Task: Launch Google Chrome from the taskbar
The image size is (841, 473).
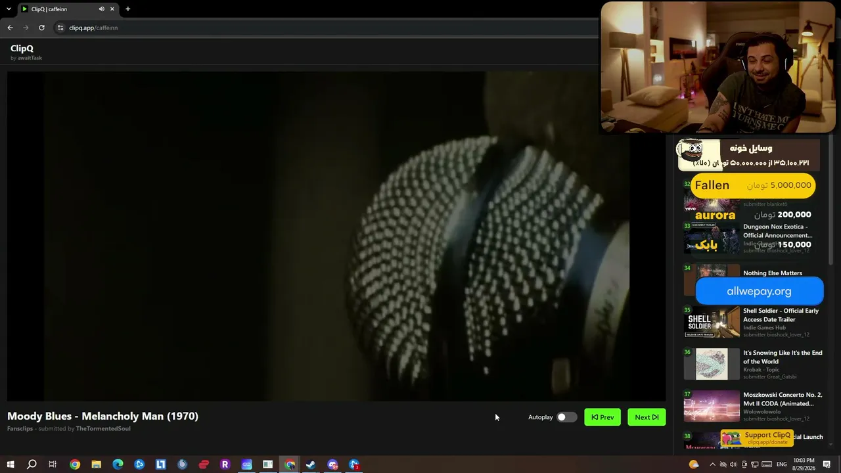Action: 75,464
